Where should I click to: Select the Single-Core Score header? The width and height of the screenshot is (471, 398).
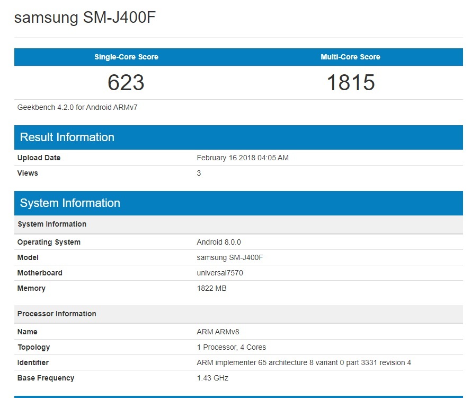pyautogui.click(x=126, y=57)
